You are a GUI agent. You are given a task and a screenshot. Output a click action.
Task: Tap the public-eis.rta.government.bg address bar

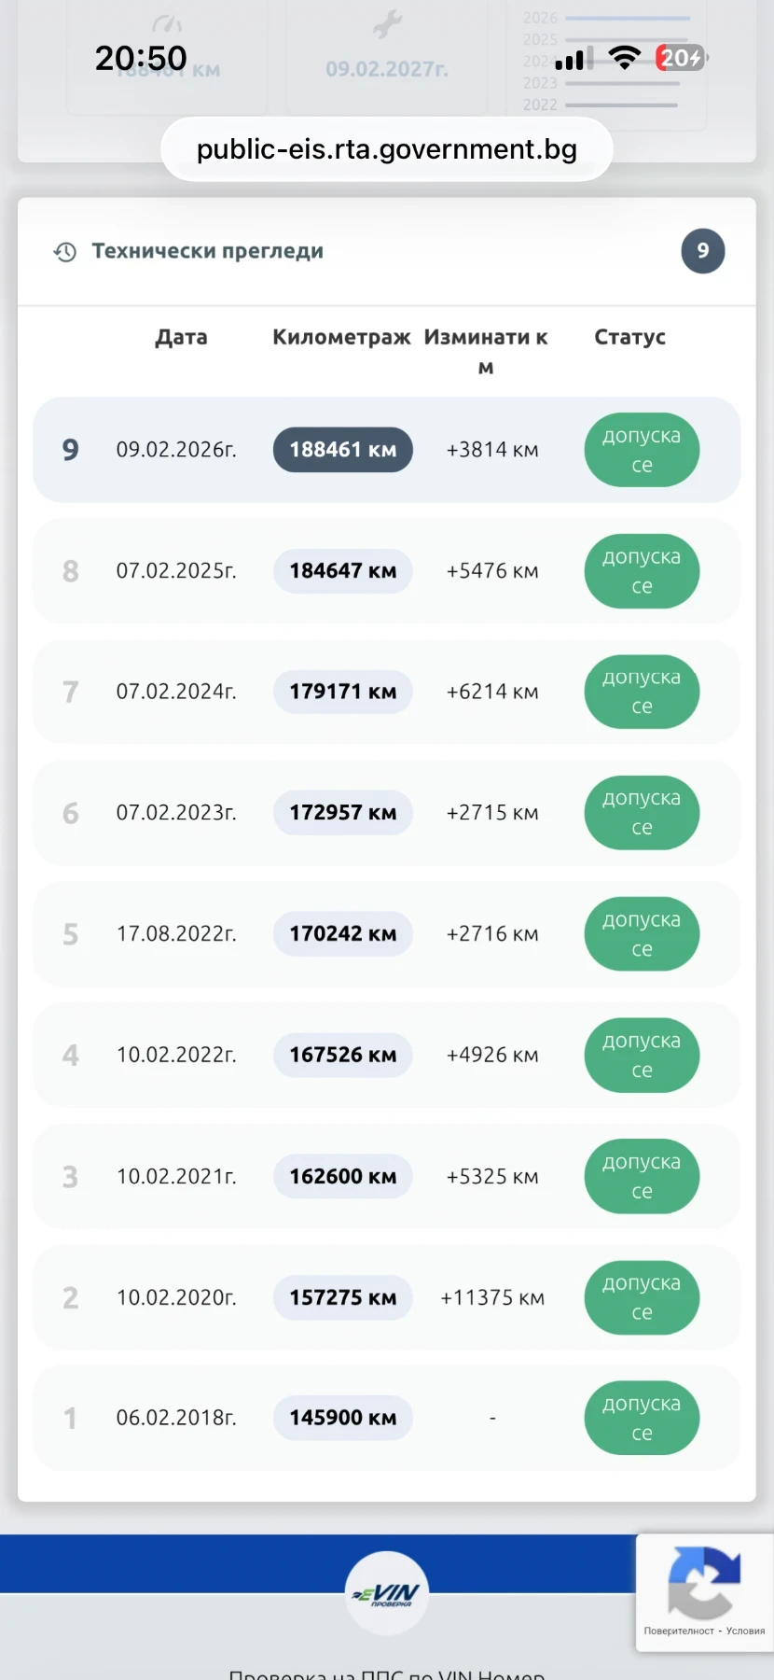387,149
